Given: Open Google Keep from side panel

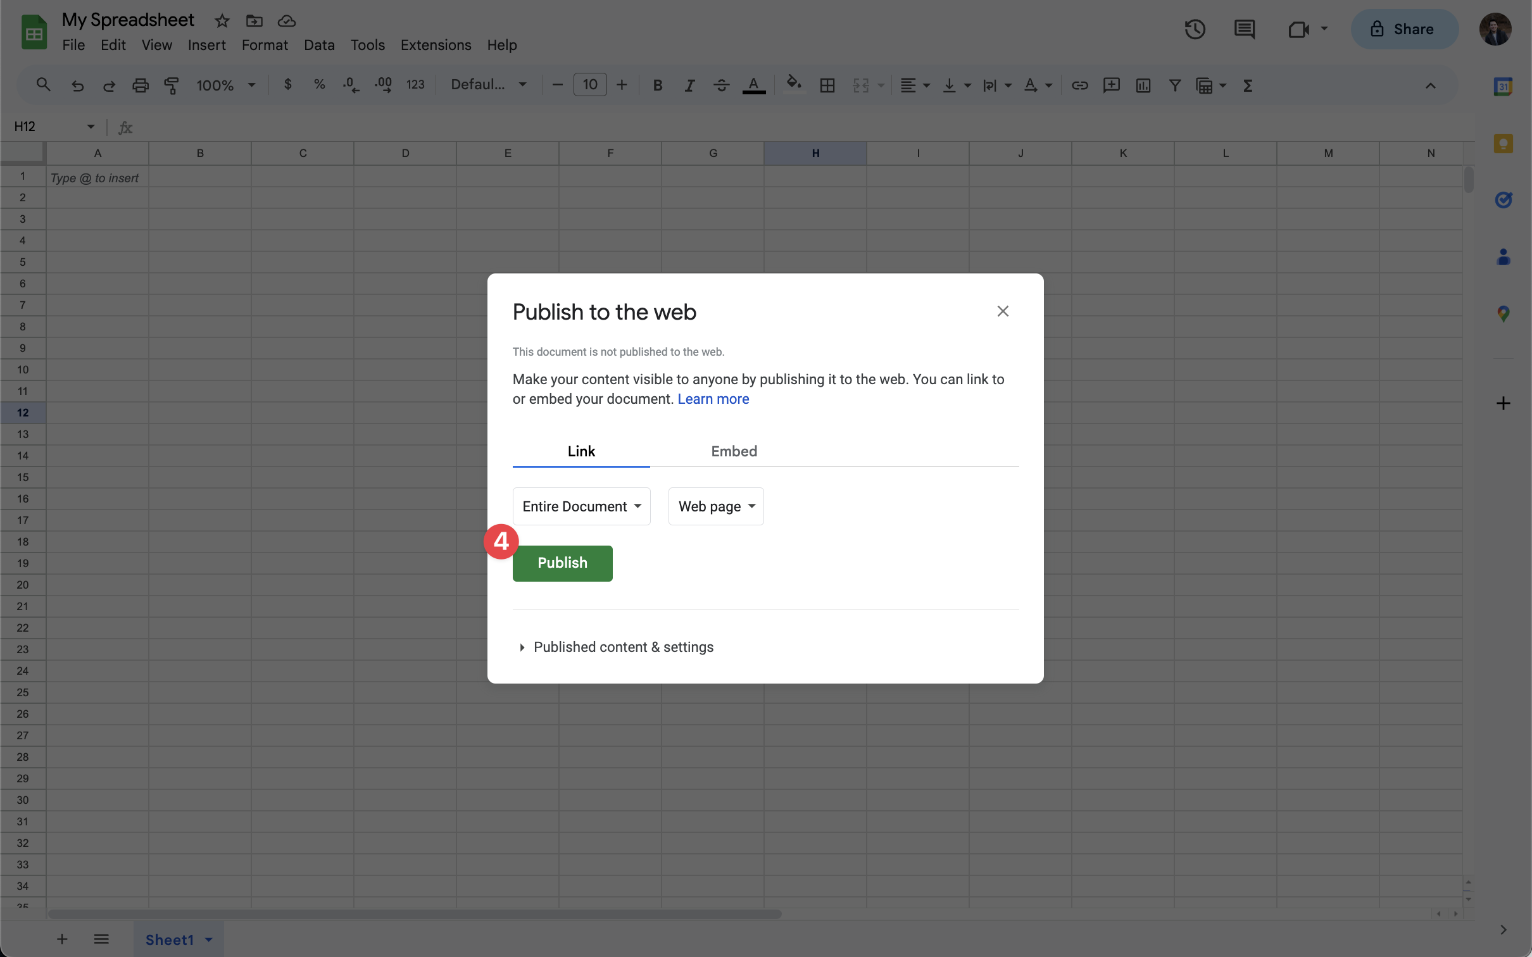Looking at the screenshot, I should coord(1503,144).
